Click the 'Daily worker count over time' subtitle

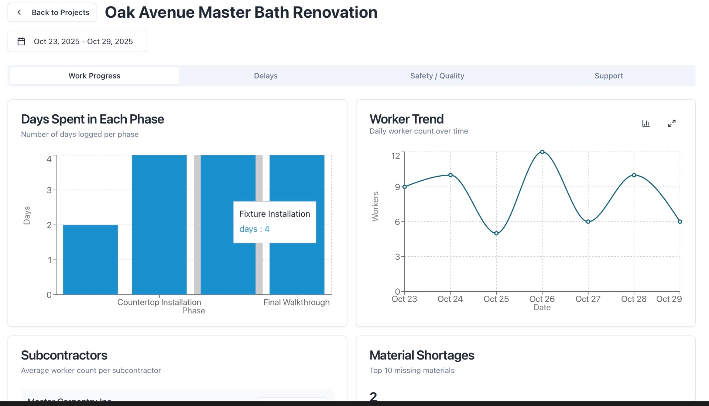(418, 131)
